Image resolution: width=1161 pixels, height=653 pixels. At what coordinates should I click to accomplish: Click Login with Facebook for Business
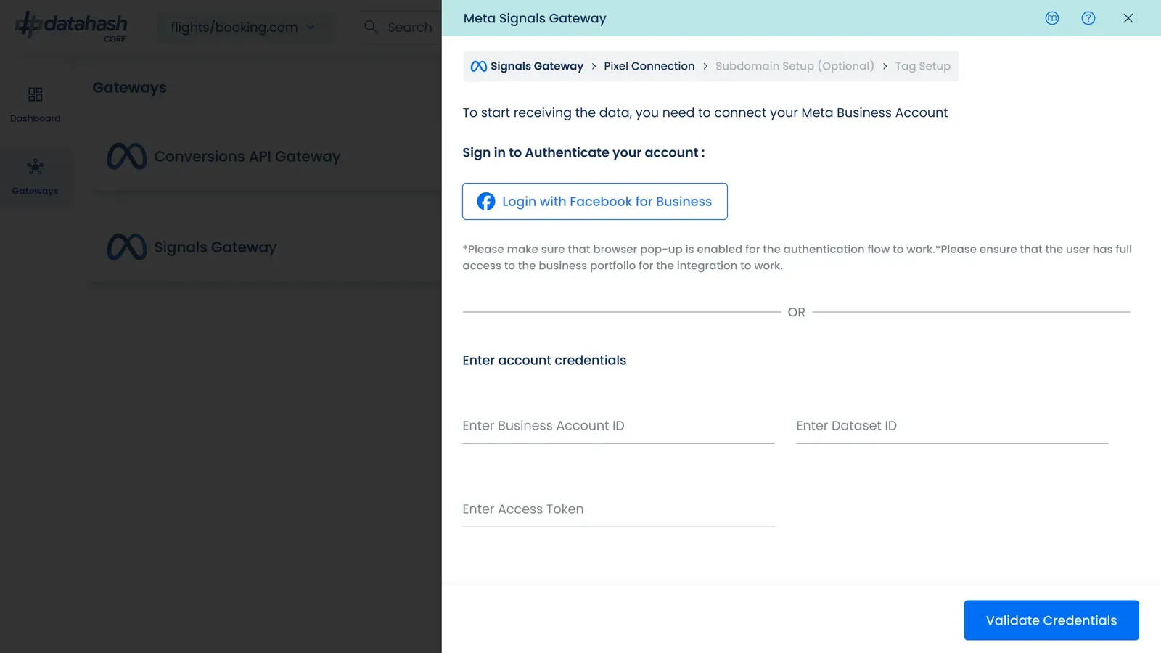pos(595,202)
